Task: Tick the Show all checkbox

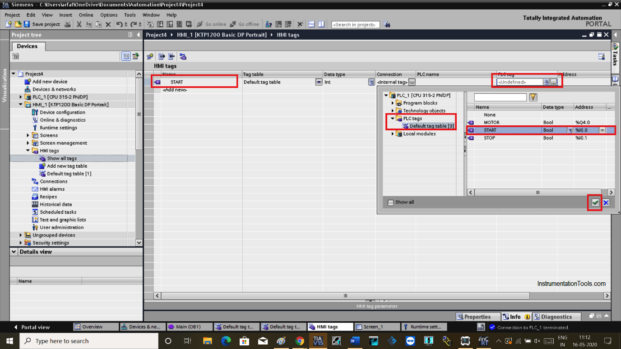Action: click(391, 202)
